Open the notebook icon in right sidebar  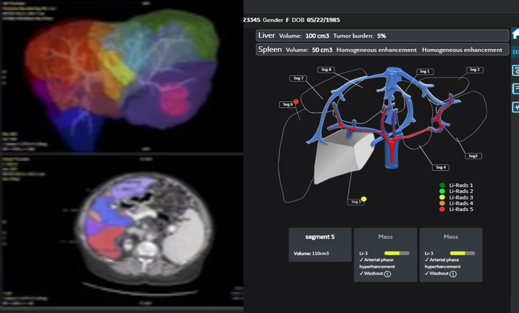click(515, 89)
